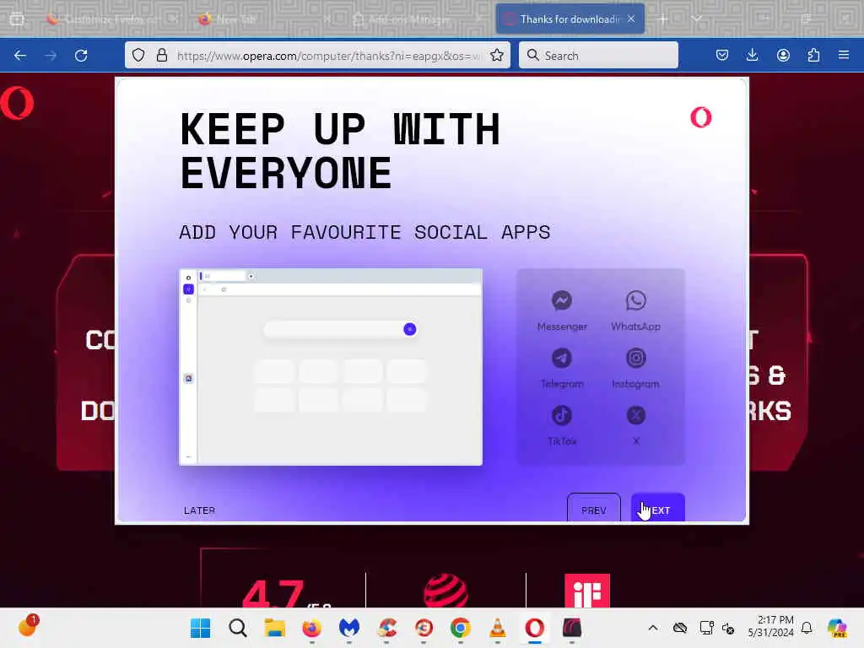Image resolution: width=864 pixels, height=648 pixels.
Task: Click the forward navigation arrow
Action: pyautogui.click(x=51, y=55)
